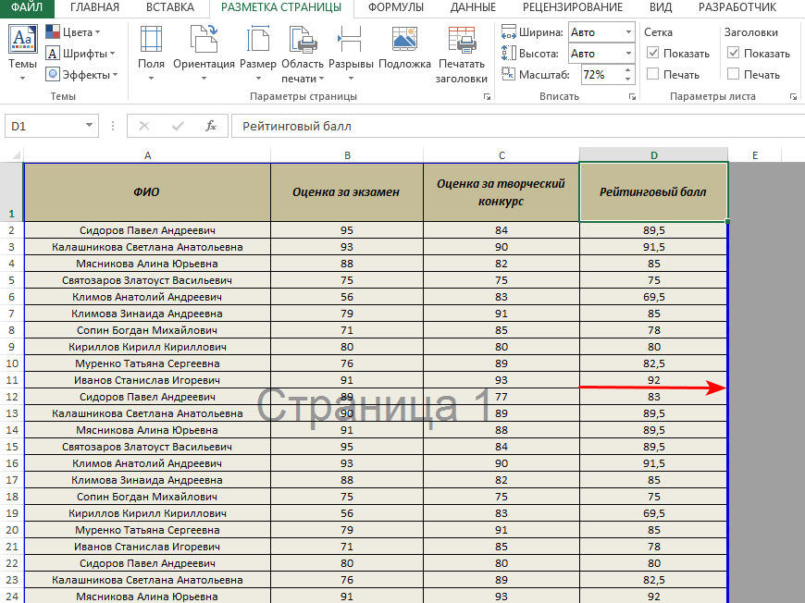Click the Поля (Margins) icon
This screenshot has width=805, height=603.
tap(151, 41)
